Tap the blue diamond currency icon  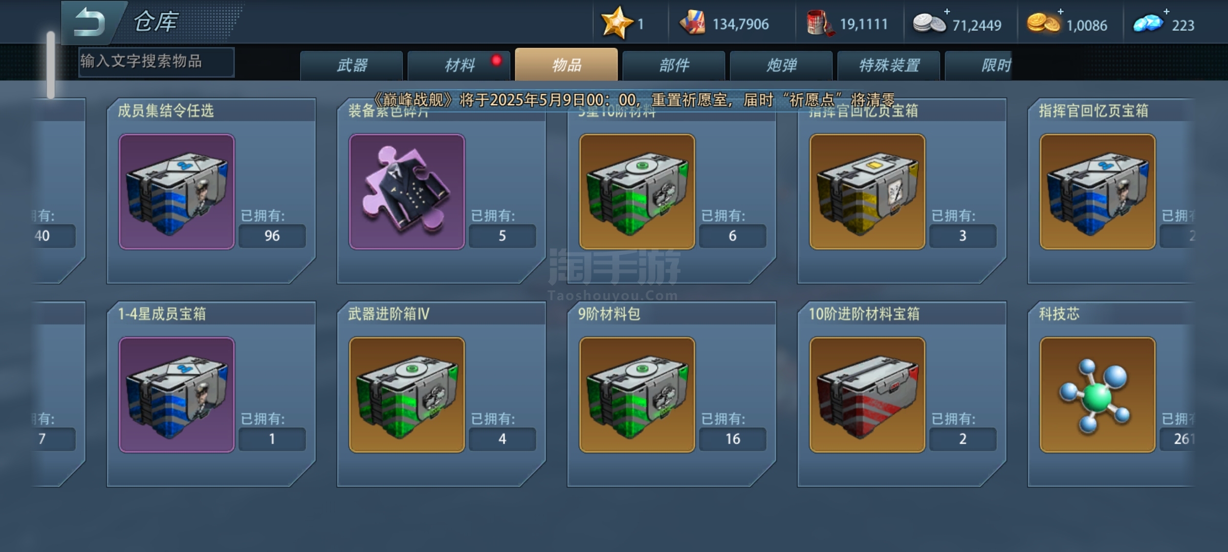point(1148,24)
